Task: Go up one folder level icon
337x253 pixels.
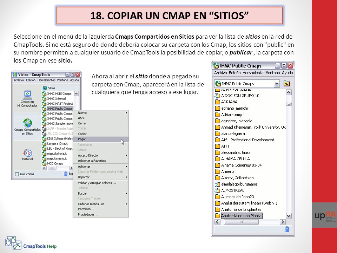Action: (286, 84)
